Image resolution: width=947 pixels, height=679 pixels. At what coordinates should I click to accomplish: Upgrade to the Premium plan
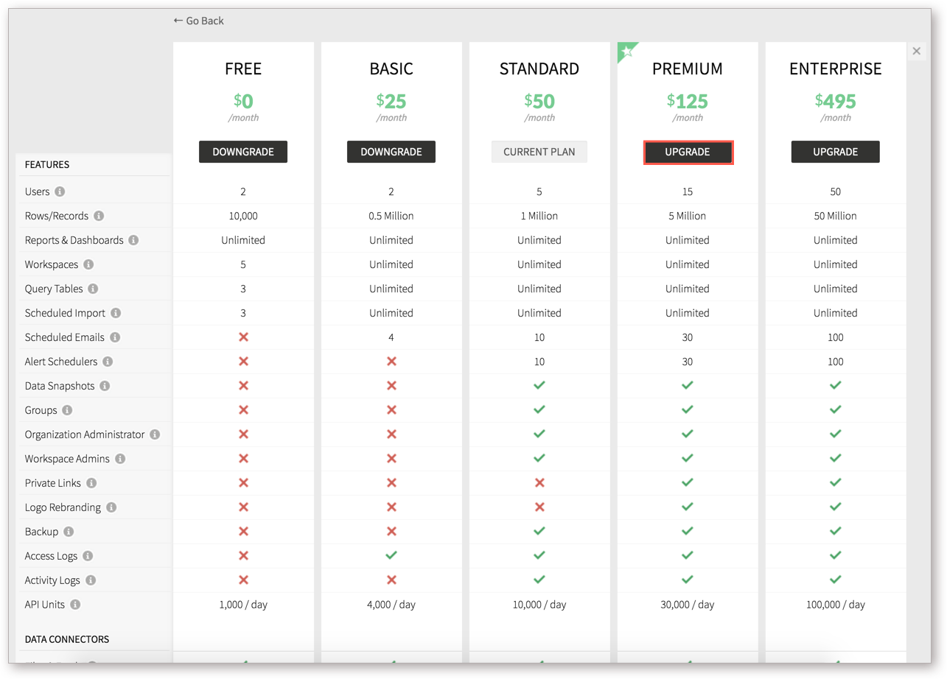pos(688,152)
